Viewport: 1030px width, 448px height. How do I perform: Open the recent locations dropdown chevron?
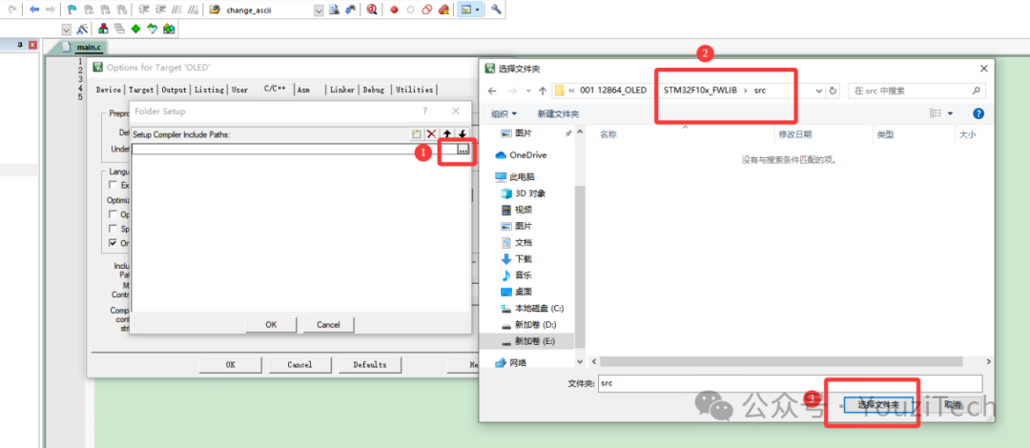click(528, 91)
